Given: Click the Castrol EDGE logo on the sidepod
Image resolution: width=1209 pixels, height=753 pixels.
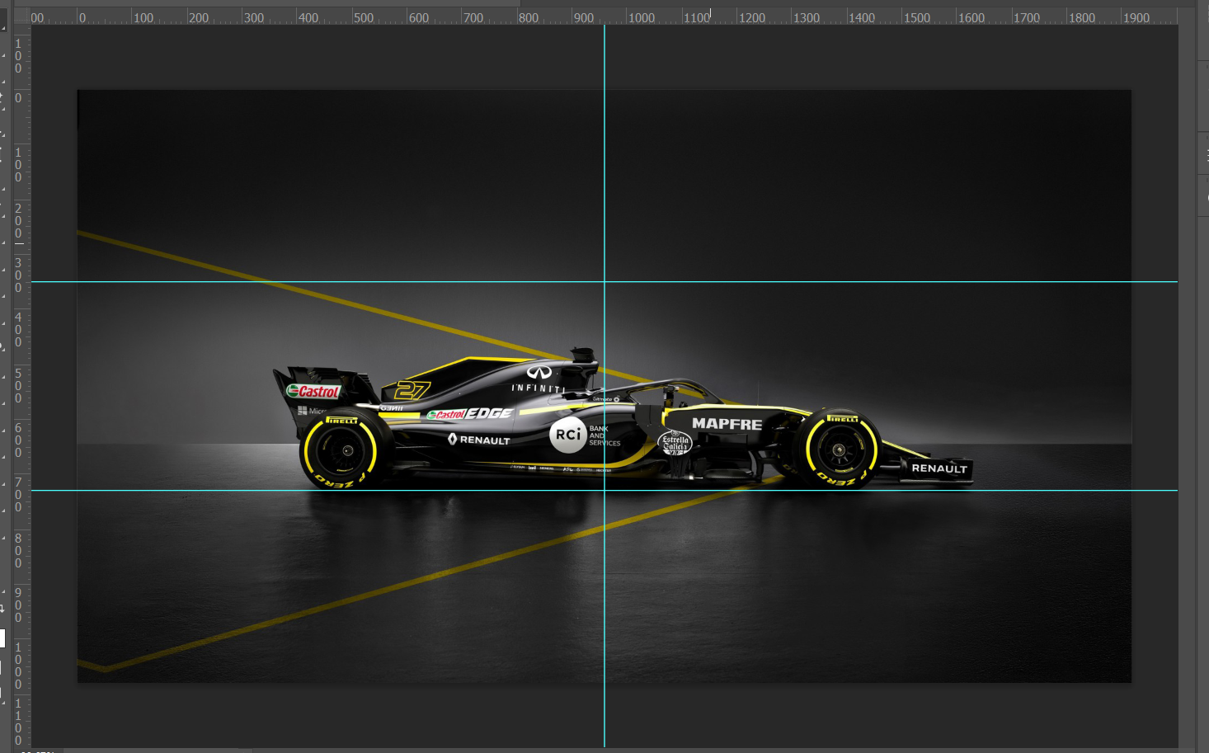Looking at the screenshot, I should click(470, 414).
